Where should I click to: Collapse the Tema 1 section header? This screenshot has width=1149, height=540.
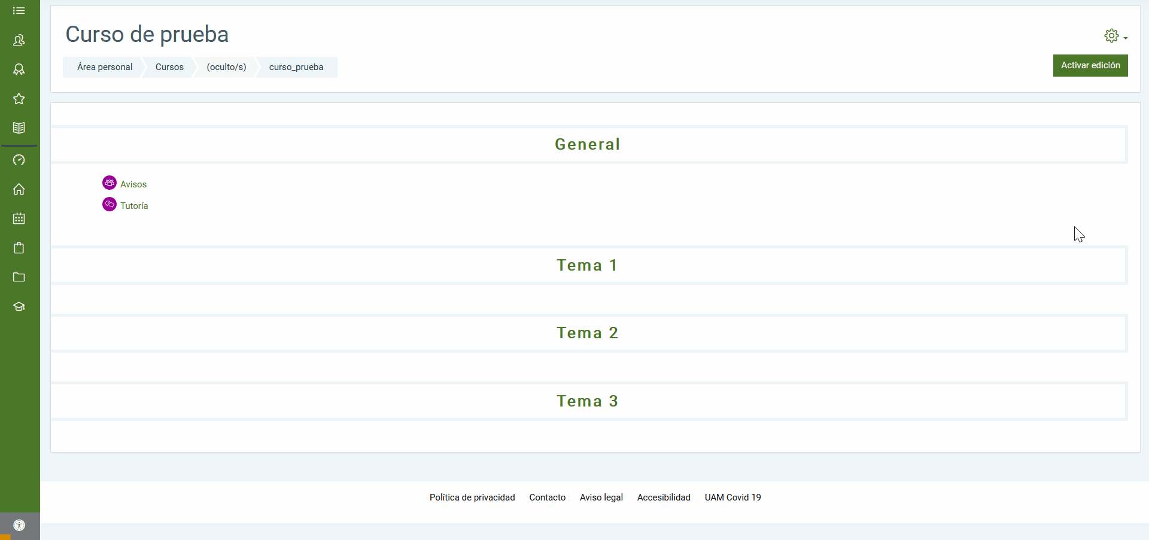tap(586, 265)
